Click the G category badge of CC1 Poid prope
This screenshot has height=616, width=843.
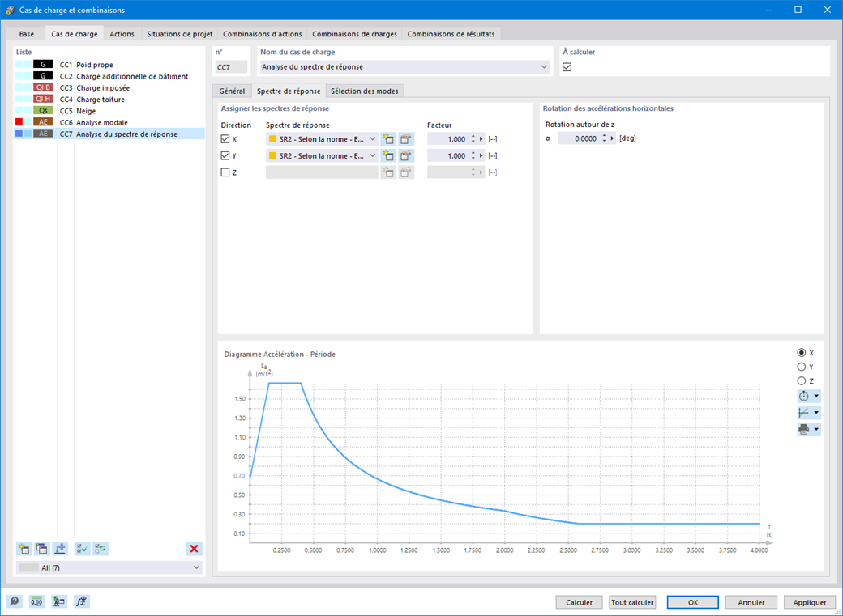pyautogui.click(x=43, y=65)
